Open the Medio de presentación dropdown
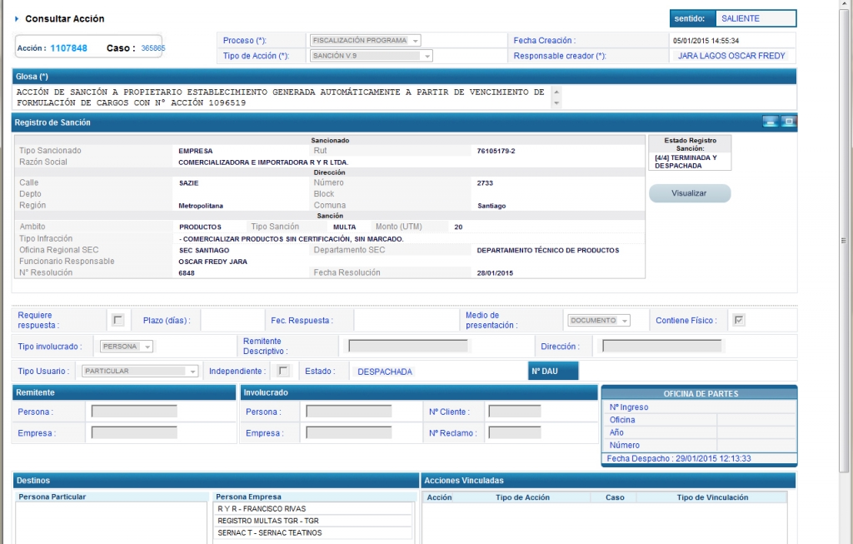Screen dimensions: 853x544 click(625, 321)
